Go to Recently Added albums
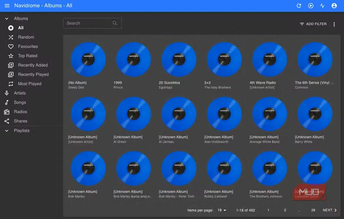Image resolution: width=344 pixels, height=219 pixels. [33, 65]
